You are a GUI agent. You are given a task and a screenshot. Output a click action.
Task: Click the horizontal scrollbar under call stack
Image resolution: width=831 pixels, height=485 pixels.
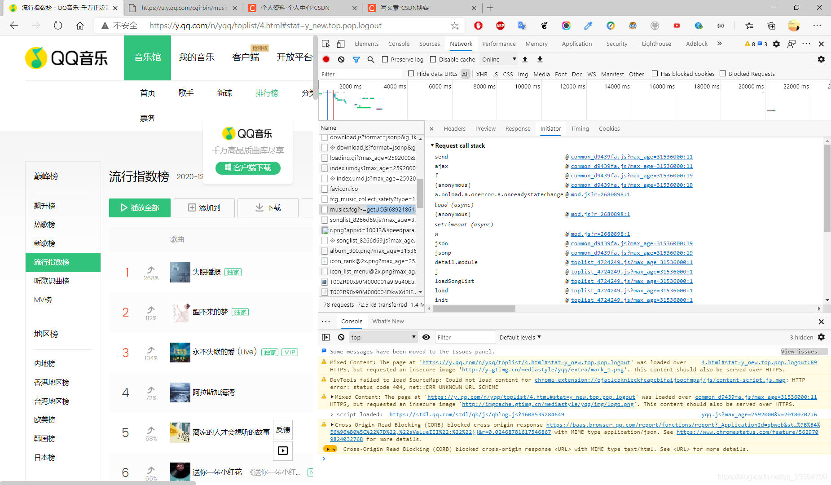[x=624, y=309]
